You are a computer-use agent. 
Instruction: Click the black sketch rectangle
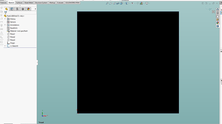[x=128, y=62]
